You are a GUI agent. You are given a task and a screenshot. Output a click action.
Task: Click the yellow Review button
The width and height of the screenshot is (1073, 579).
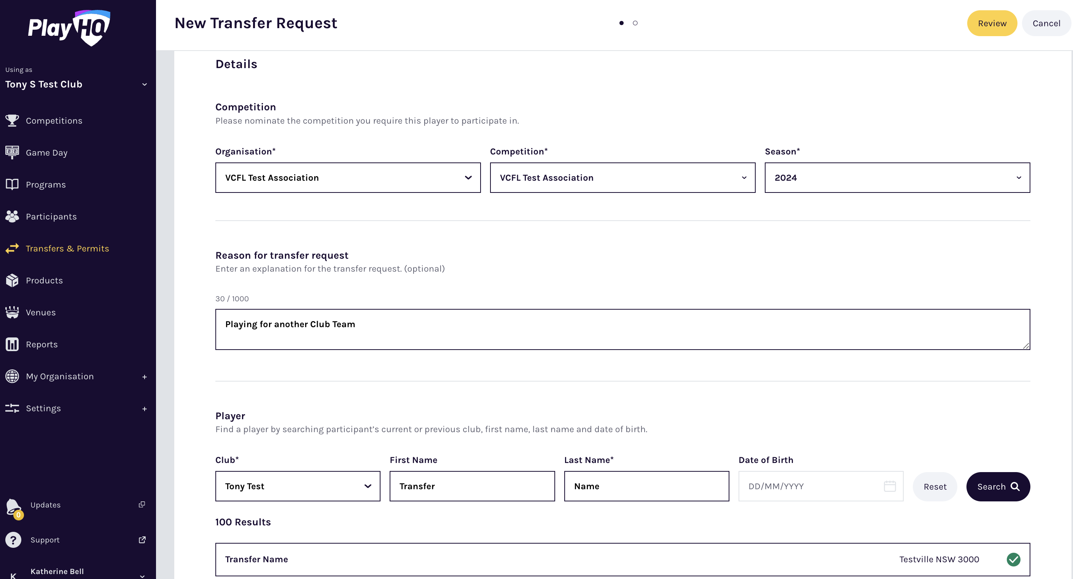[992, 23]
